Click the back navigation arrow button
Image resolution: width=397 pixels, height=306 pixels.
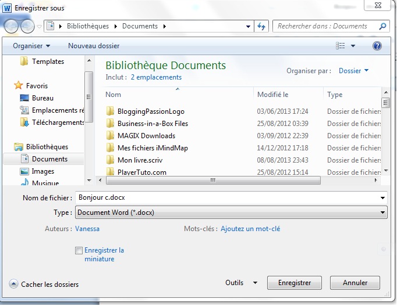coord(12,26)
